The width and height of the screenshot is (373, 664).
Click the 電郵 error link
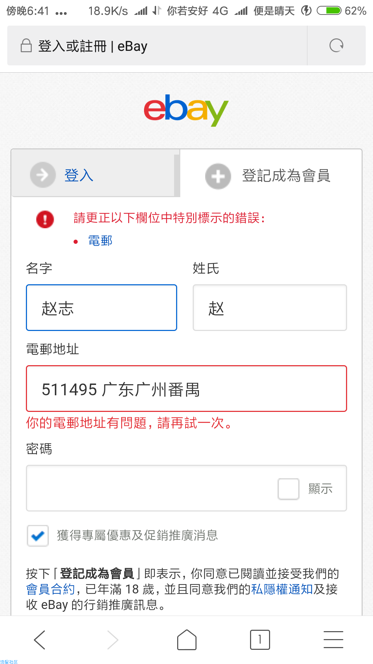[x=100, y=241]
